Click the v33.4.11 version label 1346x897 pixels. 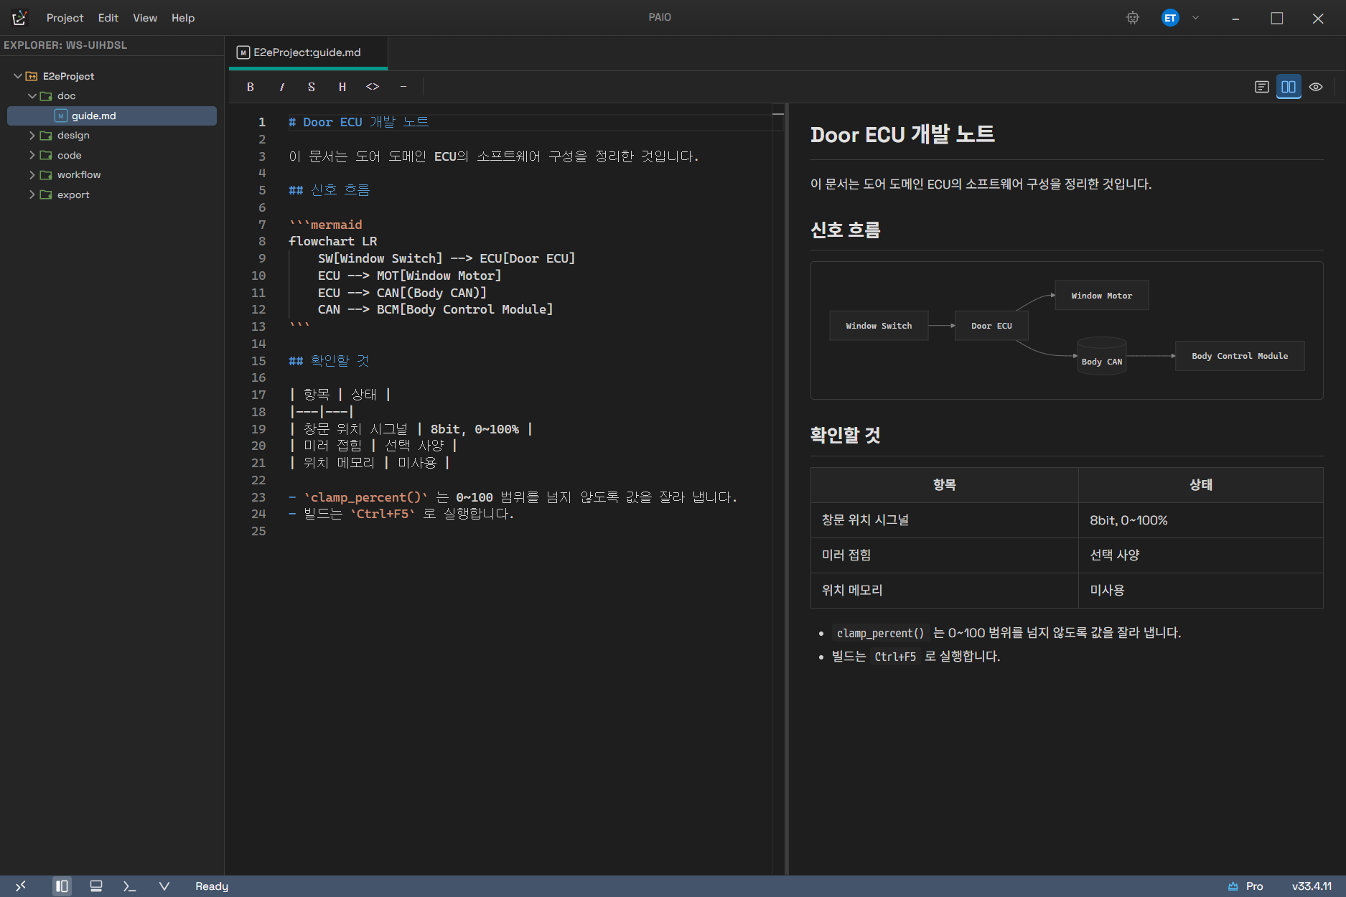[1312, 886]
